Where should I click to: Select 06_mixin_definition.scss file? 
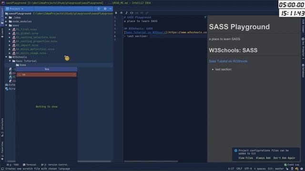(x=35, y=49)
